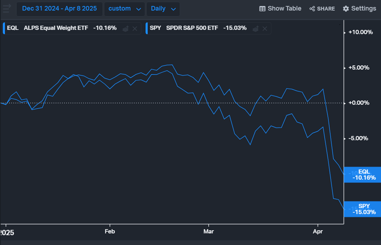The width and height of the screenshot is (381, 245).
Task: Remove SPY from the chart
Action: (265, 29)
